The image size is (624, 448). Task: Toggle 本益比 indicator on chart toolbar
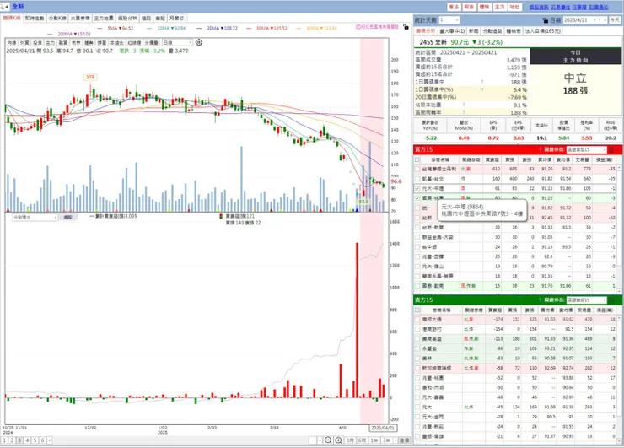116,43
